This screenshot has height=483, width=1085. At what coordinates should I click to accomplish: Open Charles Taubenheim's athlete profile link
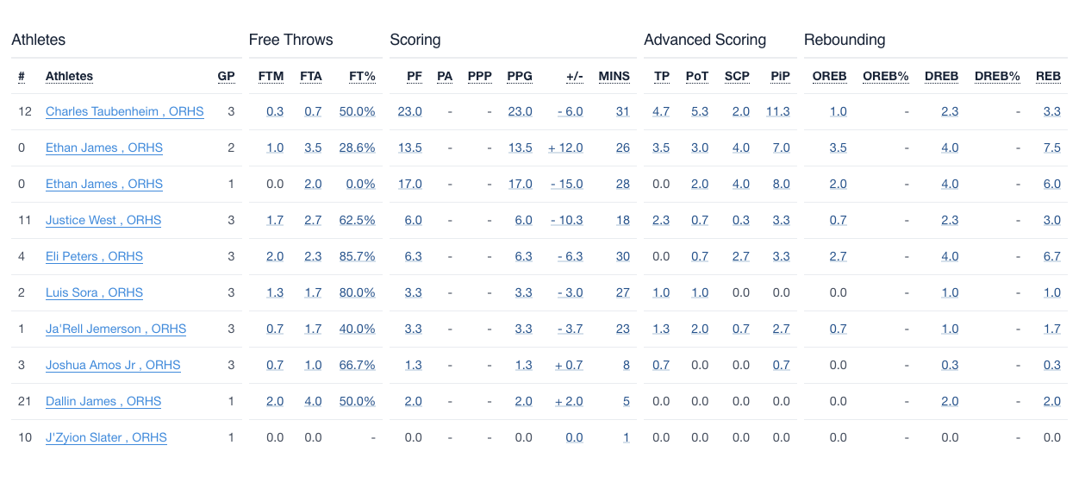point(124,111)
